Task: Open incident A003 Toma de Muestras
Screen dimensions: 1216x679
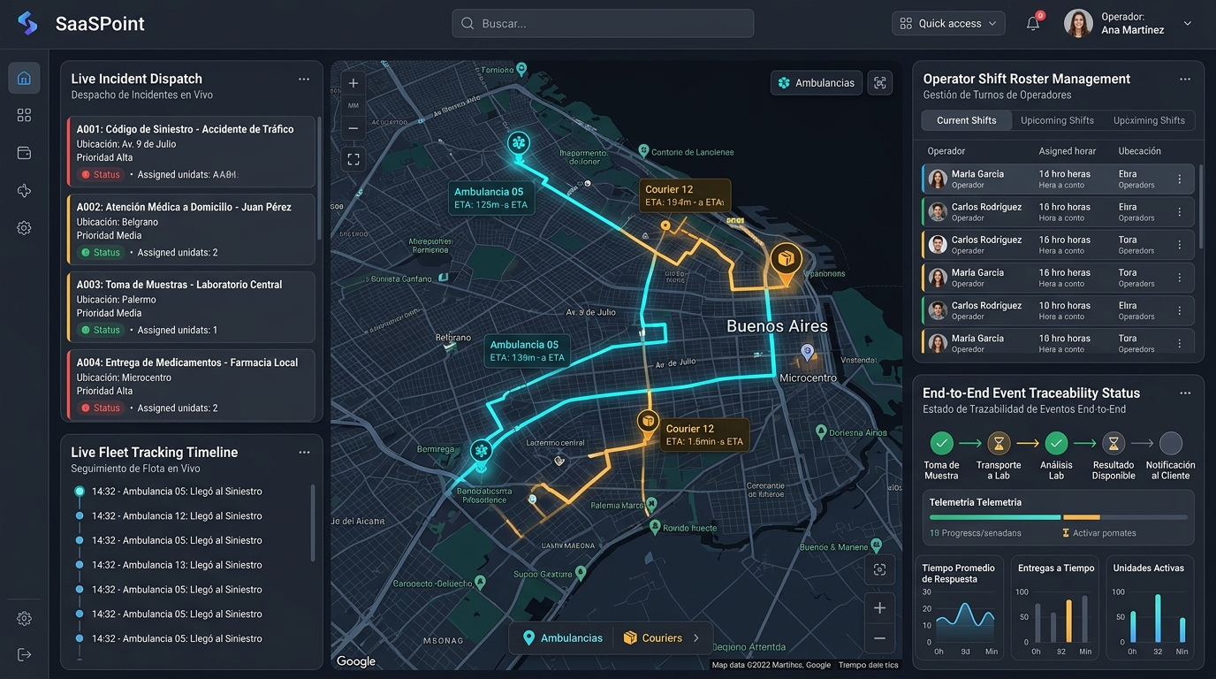Action: (191, 308)
